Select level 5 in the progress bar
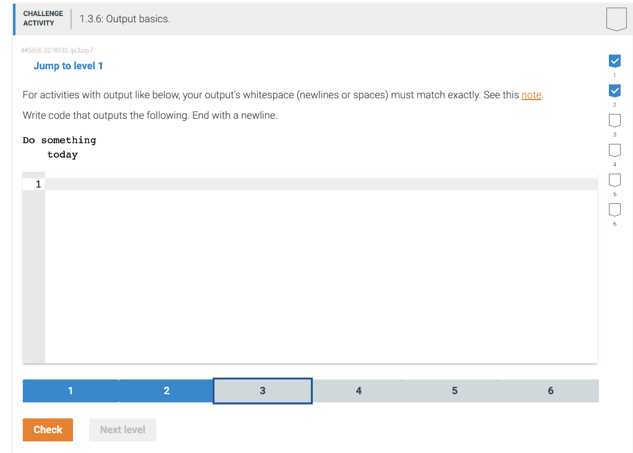 454,391
